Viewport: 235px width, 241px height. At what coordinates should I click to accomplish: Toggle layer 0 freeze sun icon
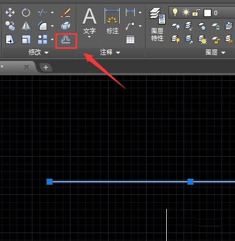(x=186, y=12)
